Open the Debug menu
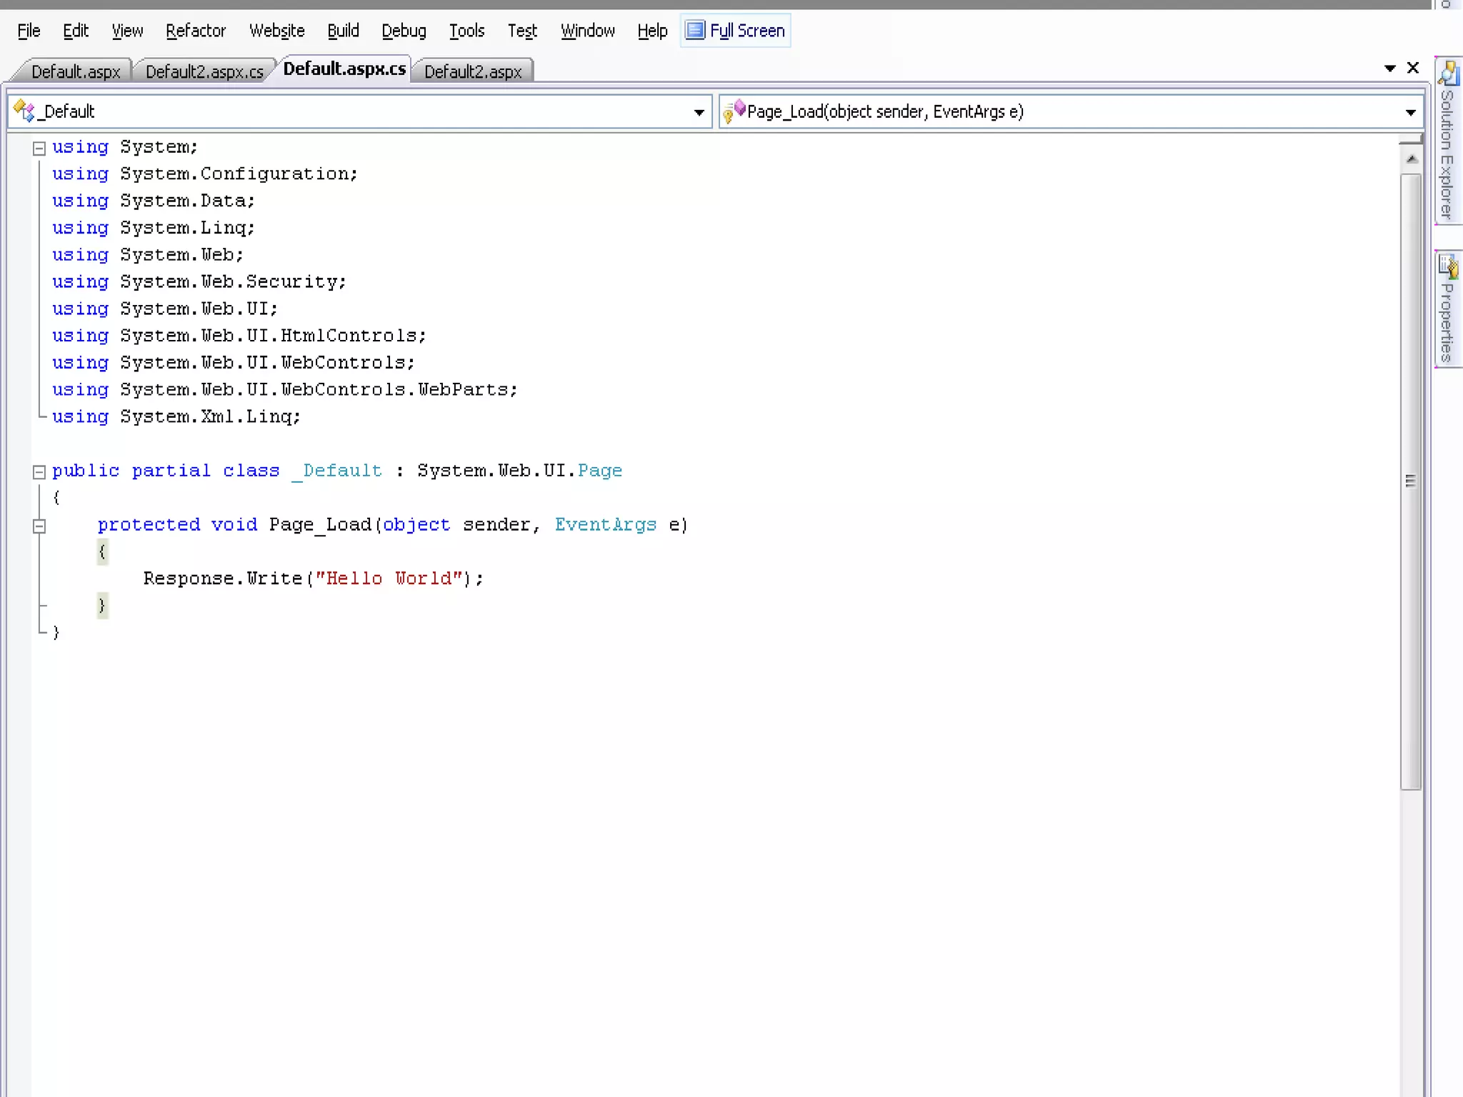Image resolution: width=1463 pixels, height=1097 pixels. [x=404, y=31]
